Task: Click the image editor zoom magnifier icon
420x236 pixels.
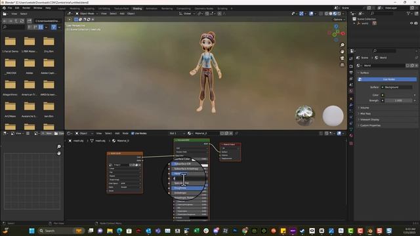Action: (58, 147)
